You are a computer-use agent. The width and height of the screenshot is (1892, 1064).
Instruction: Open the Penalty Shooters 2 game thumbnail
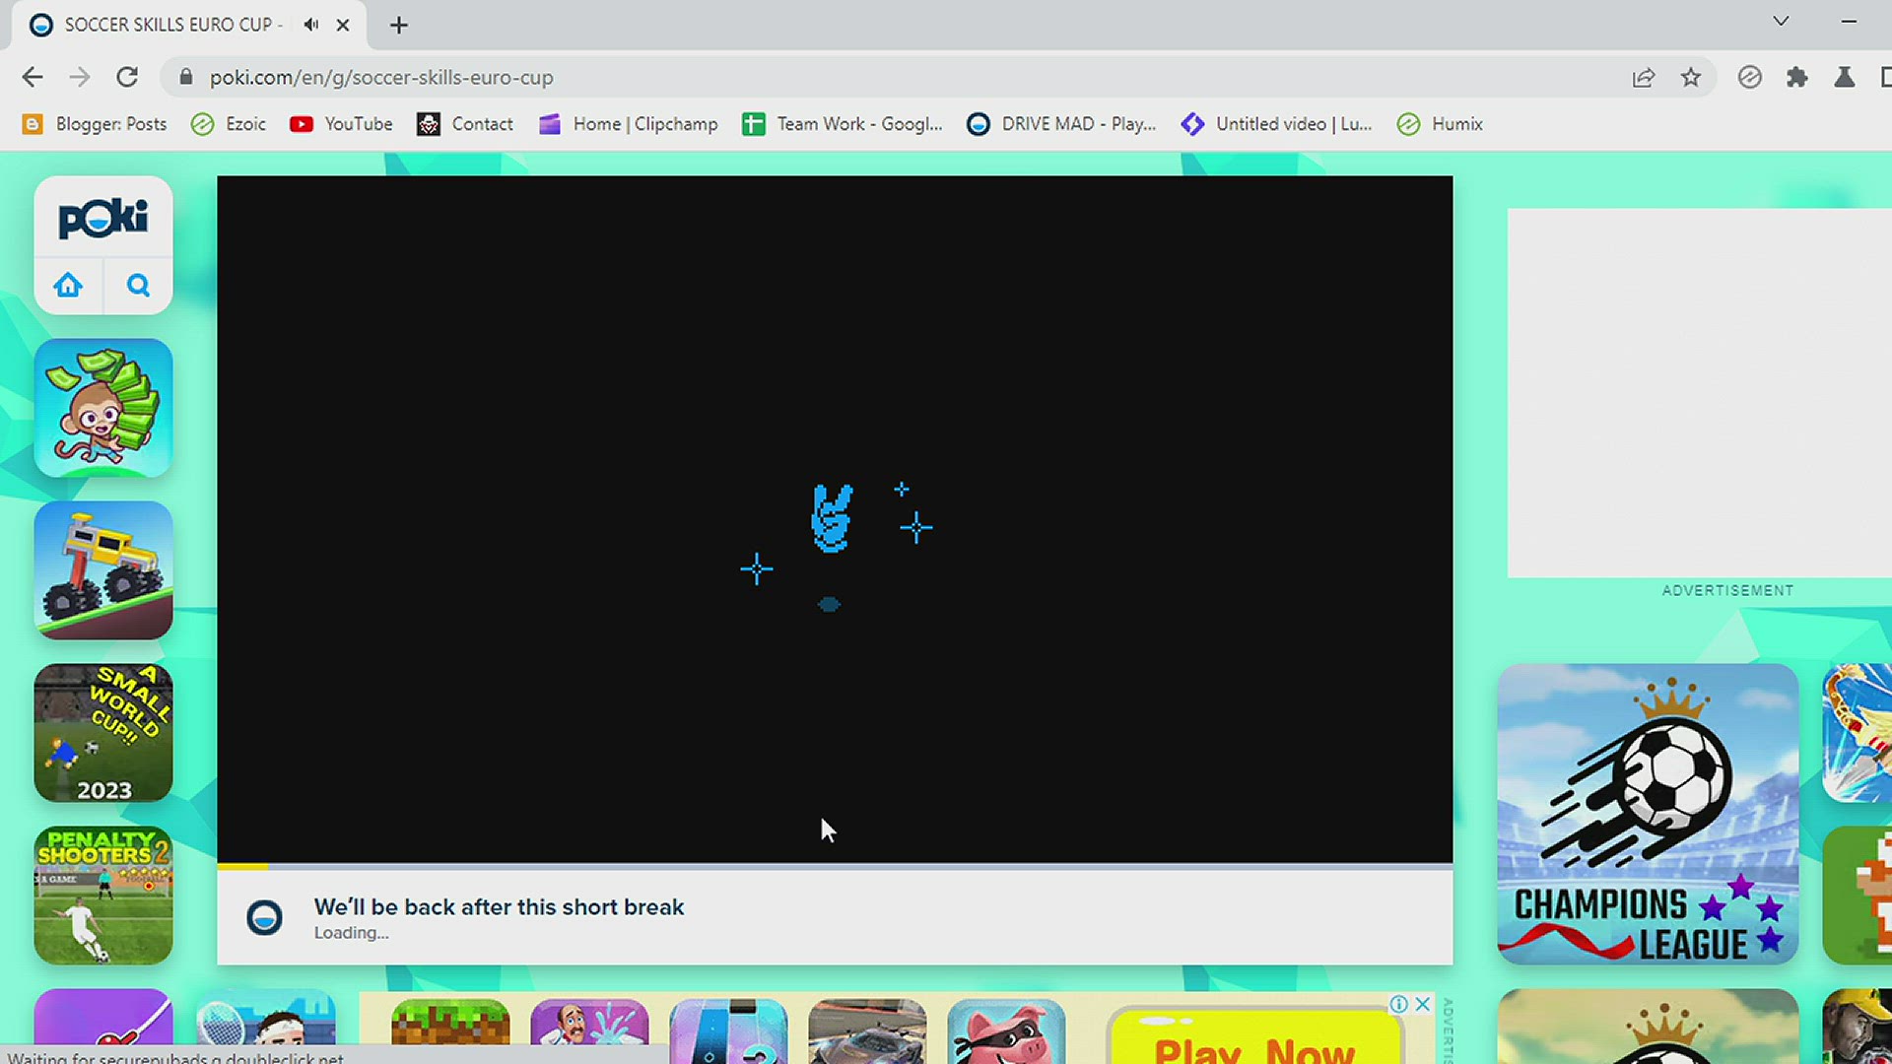[103, 896]
